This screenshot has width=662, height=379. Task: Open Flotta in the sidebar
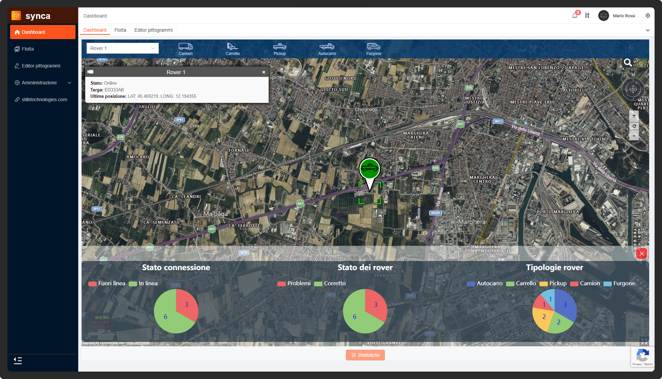coord(43,49)
